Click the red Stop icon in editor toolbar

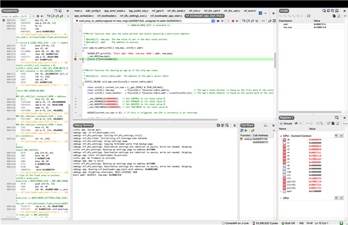233,21
